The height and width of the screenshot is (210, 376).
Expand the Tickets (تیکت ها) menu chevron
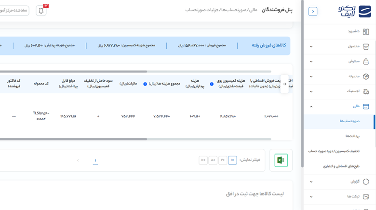point(311,197)
